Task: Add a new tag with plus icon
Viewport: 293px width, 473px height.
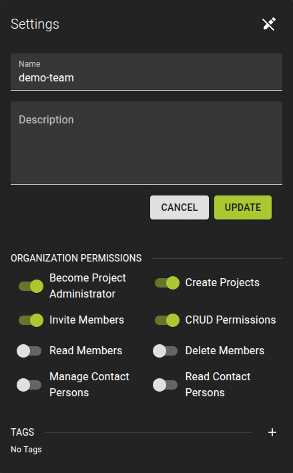Action: pyautogui.click(x=272, y=432)
